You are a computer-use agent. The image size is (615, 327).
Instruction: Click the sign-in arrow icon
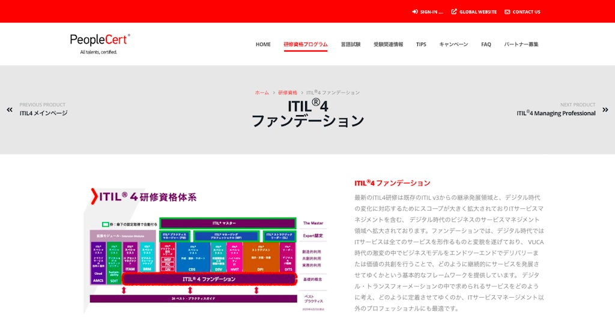coord(414,12)
